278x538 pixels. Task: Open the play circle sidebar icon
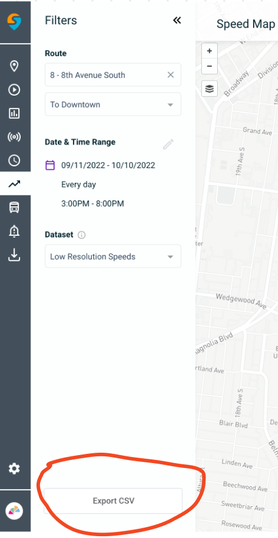tap(14, 90)
